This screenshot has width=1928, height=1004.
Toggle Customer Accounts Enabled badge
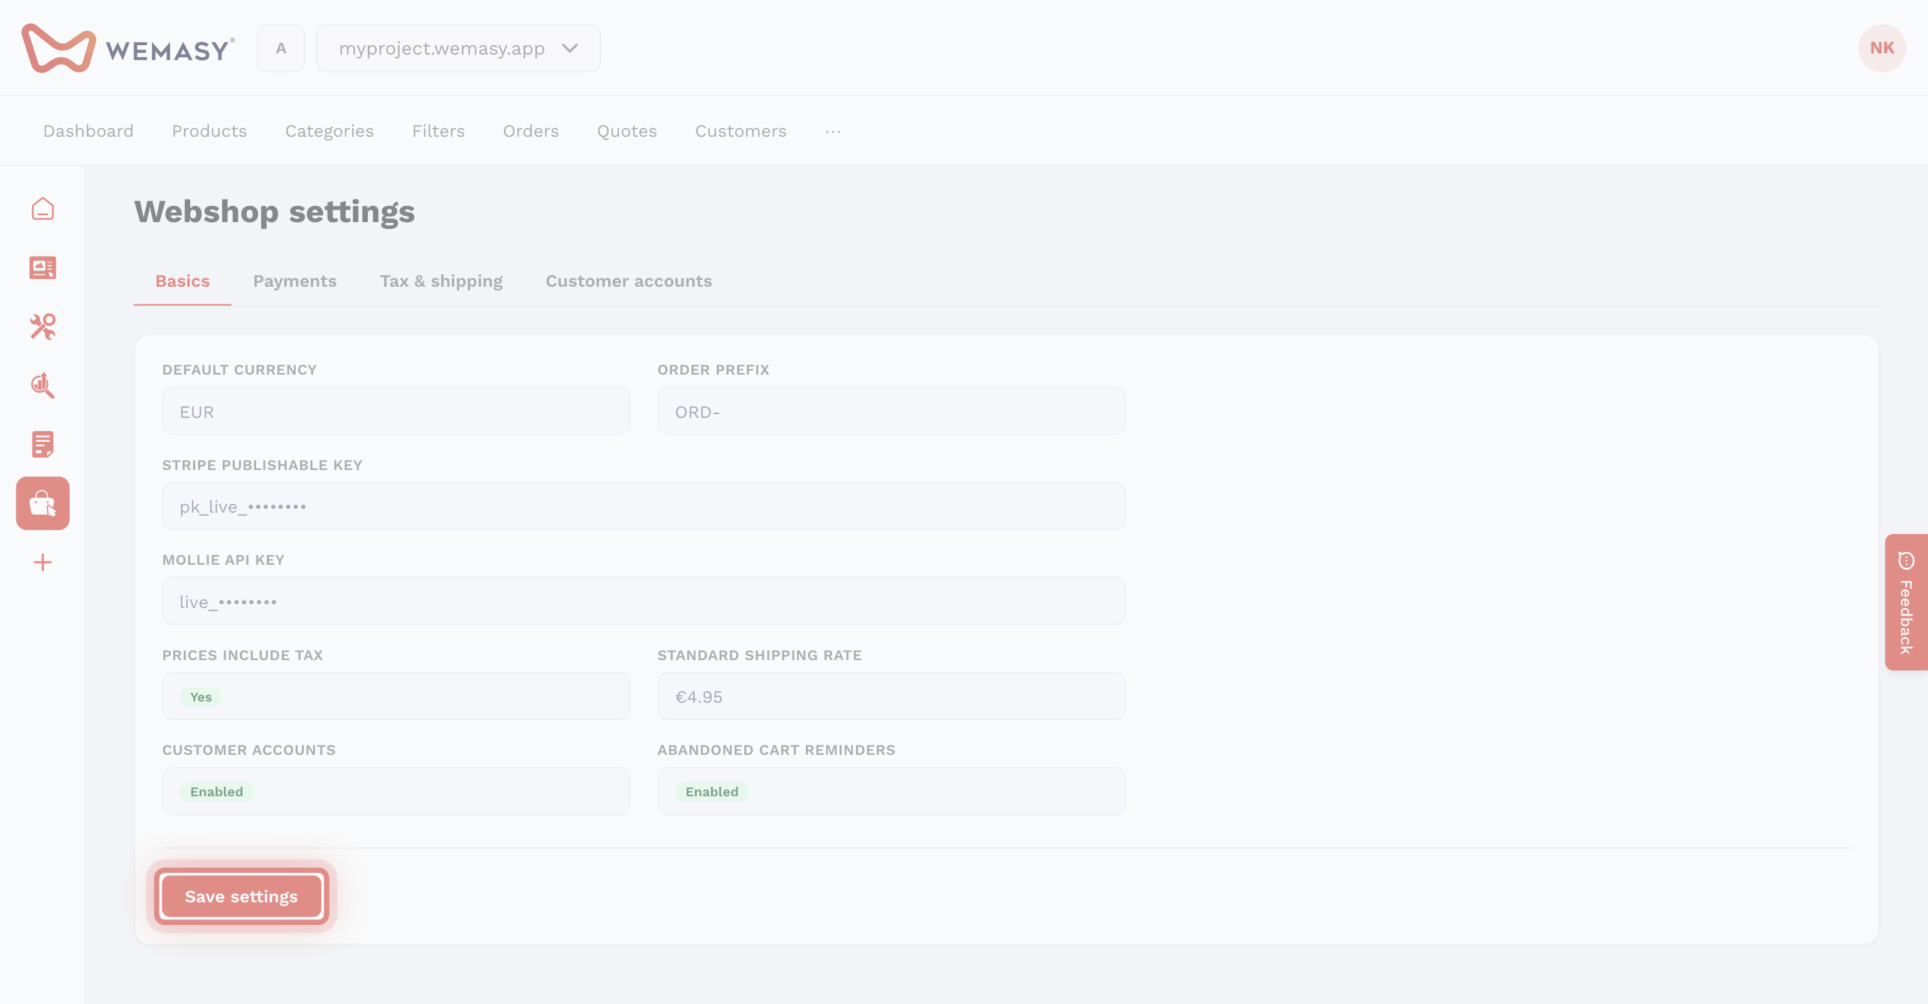pos(217,791)
